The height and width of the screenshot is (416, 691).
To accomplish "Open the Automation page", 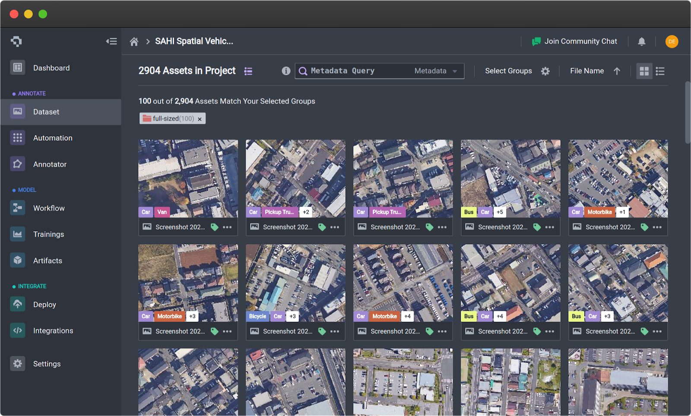I will click(x=53, y=138).
